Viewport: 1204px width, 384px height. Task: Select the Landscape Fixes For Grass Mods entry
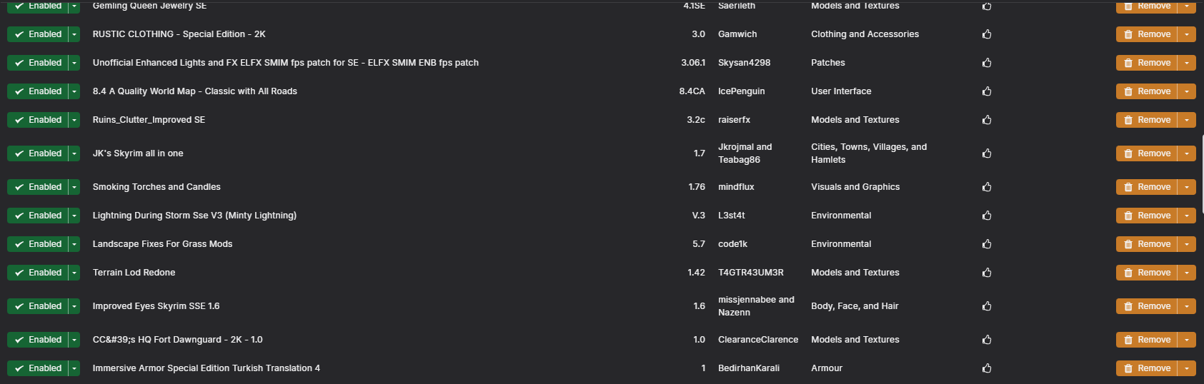pos(602,244)
